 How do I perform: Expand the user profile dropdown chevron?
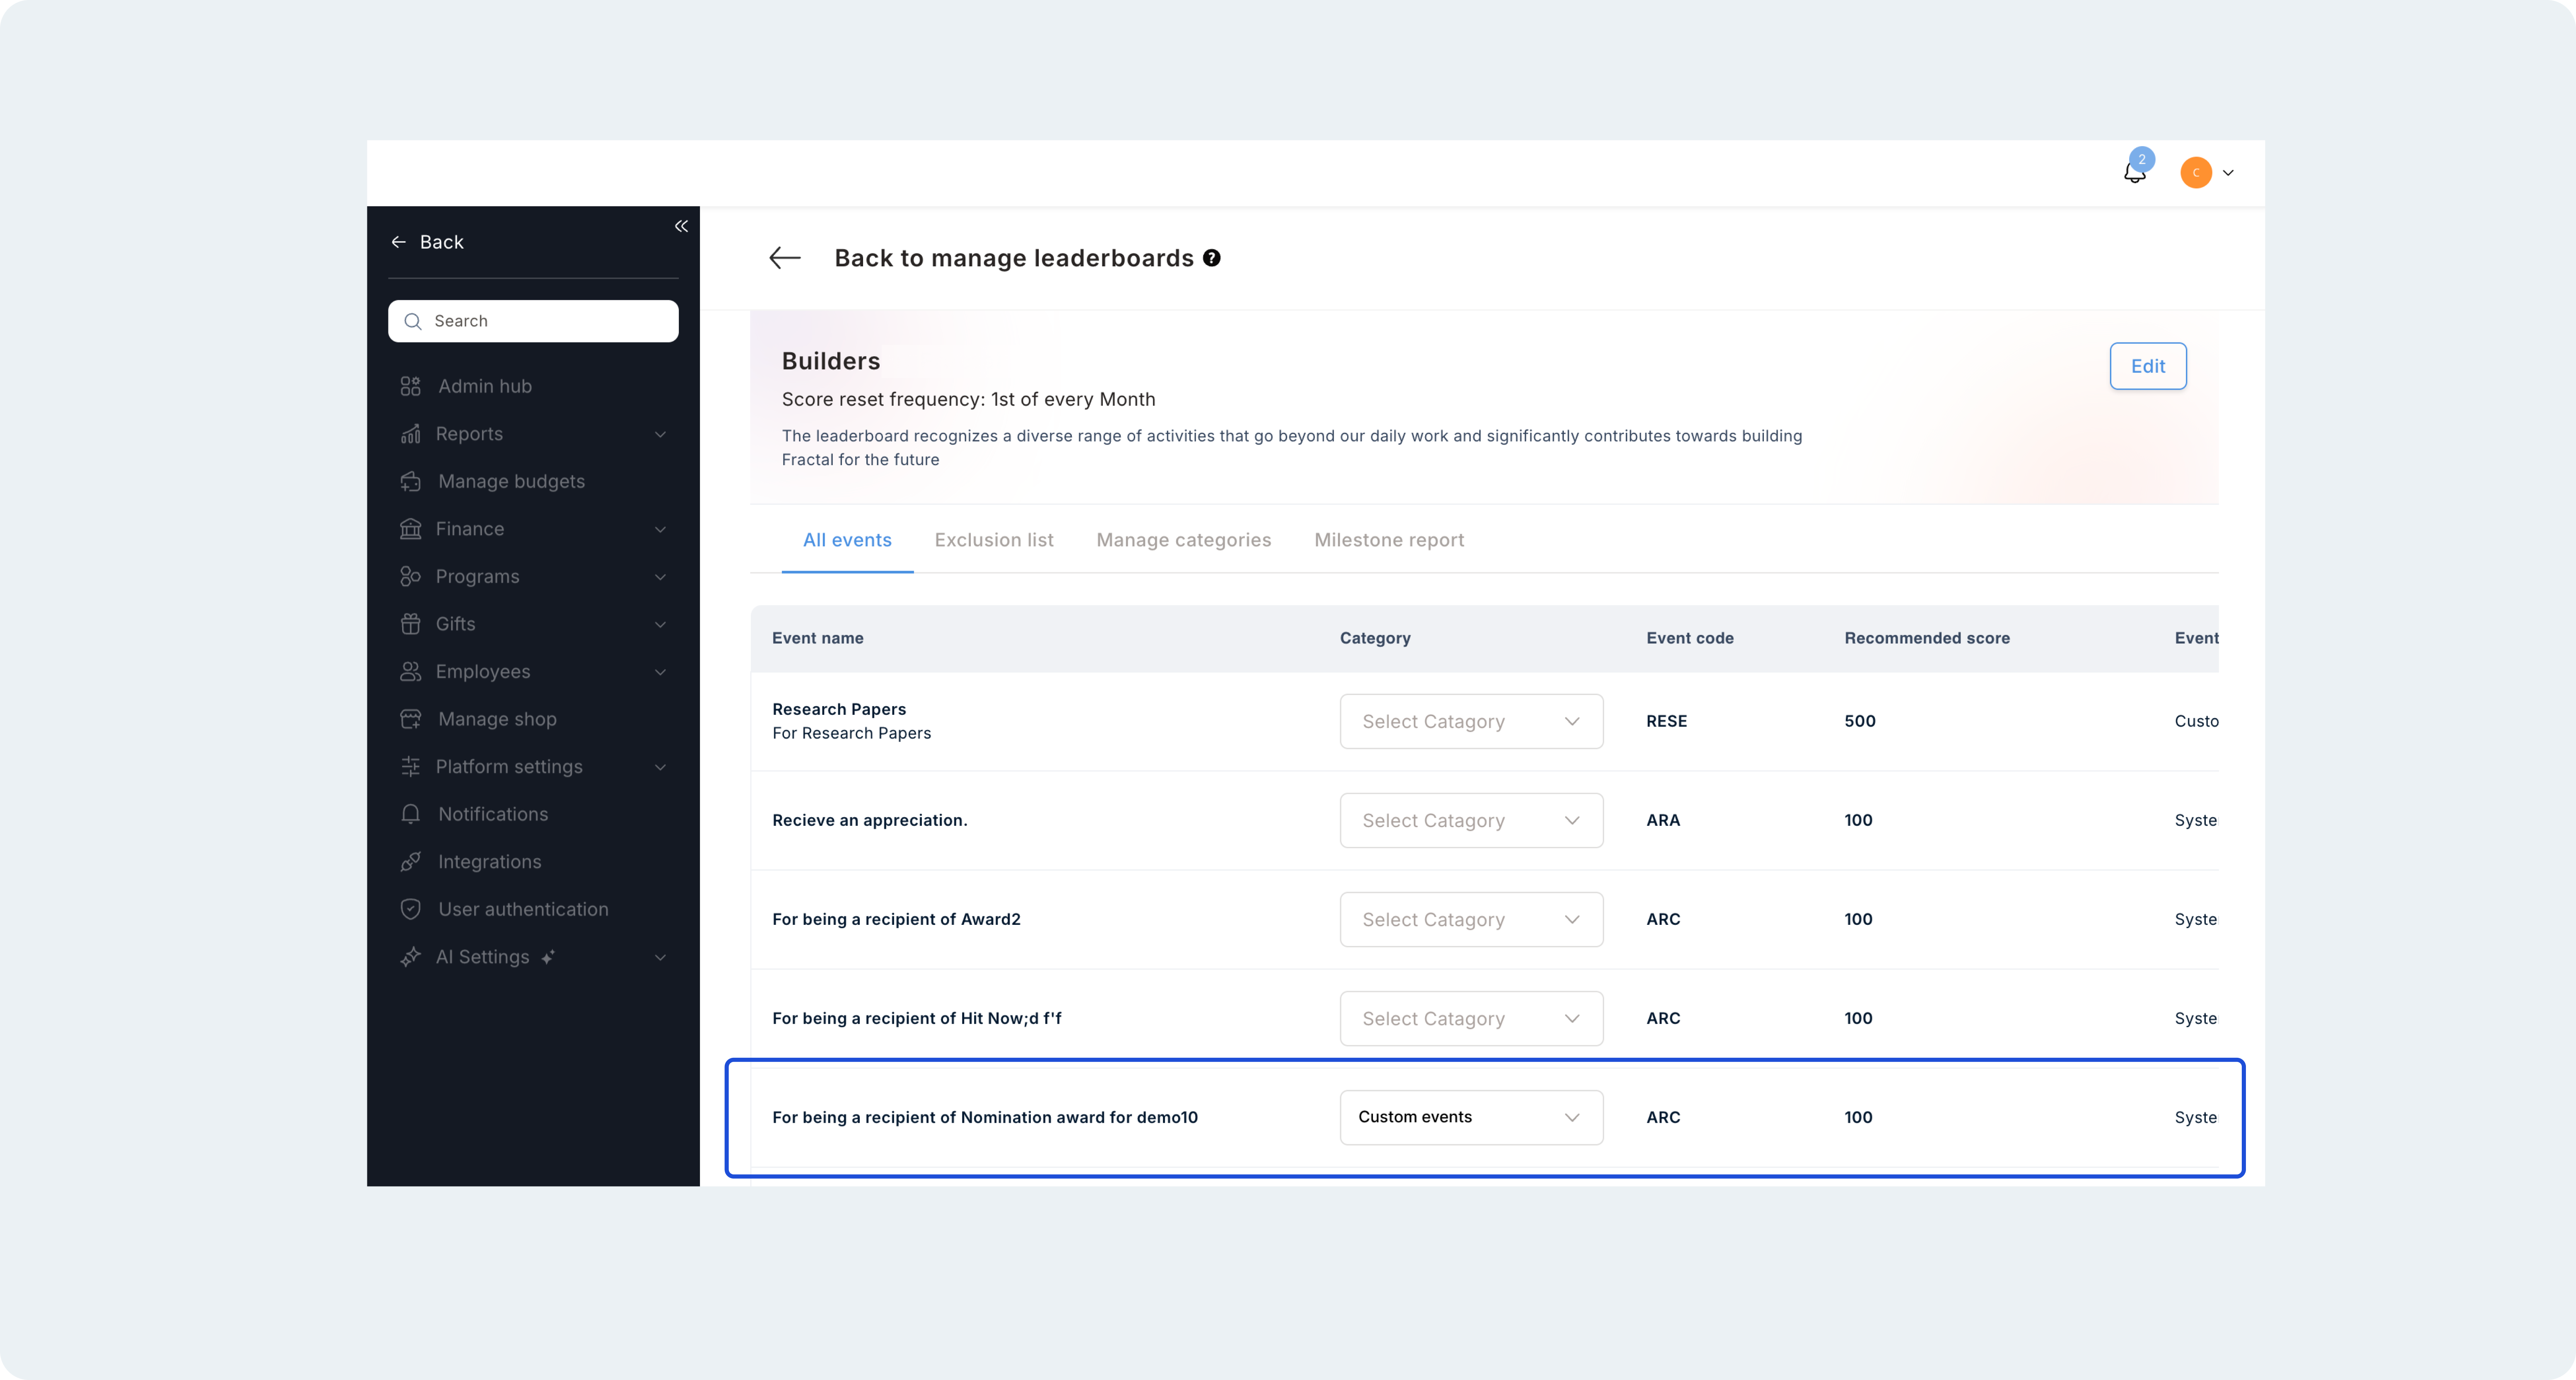(x=2228, y=173)
